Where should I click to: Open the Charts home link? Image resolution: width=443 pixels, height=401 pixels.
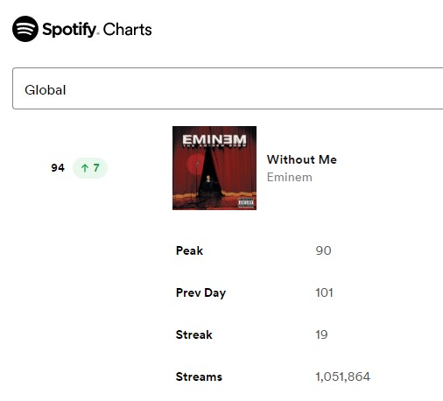tap(128, 30)
